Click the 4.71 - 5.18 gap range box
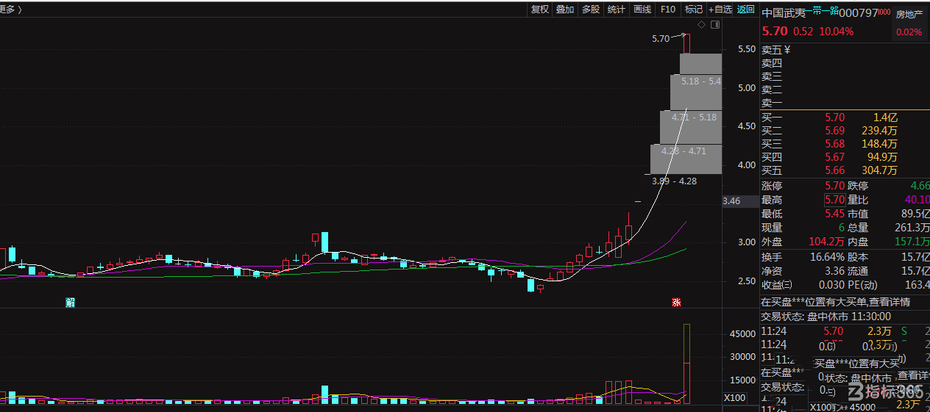The height and width of the screenshot is (412, 930). point(691,126)
